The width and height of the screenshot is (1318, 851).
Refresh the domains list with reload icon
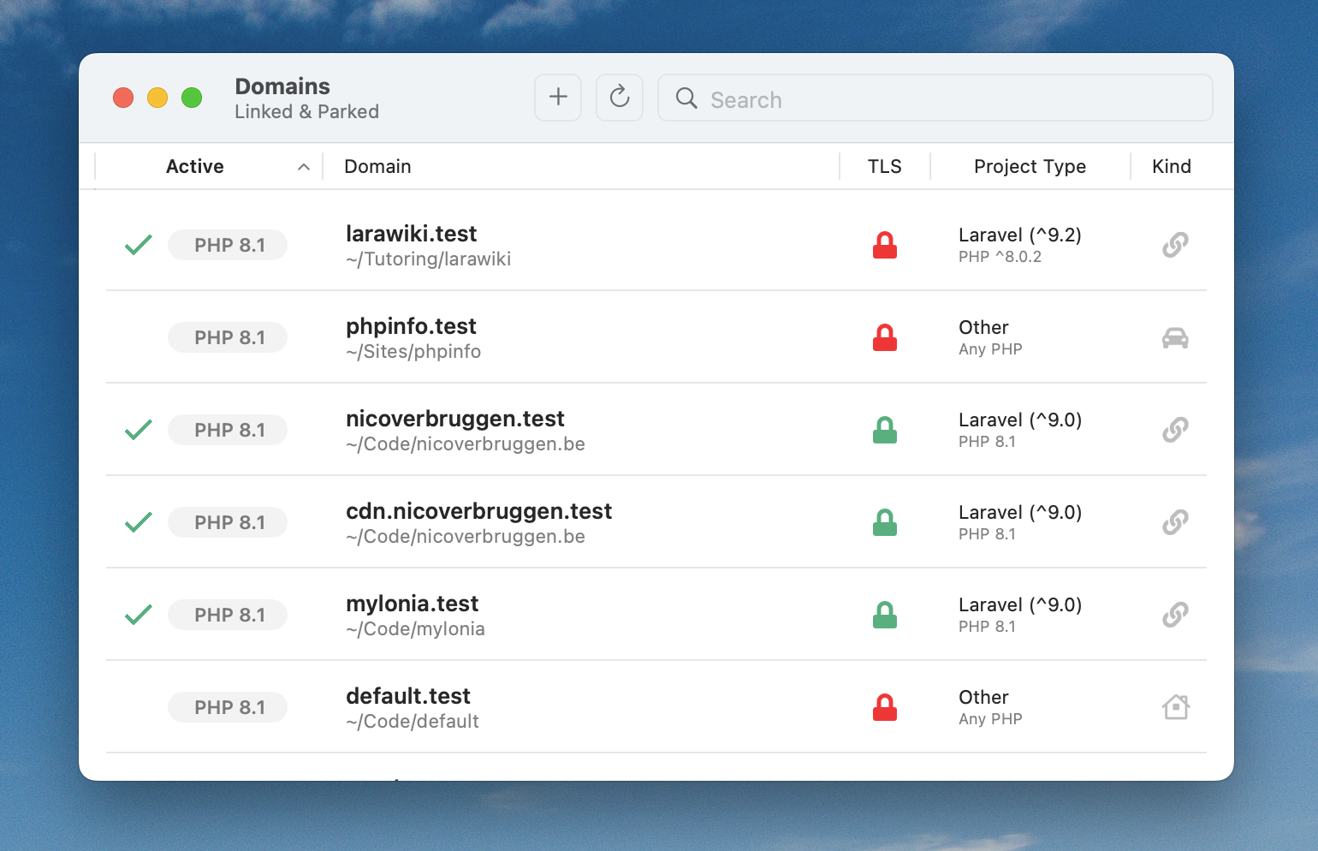620,98
